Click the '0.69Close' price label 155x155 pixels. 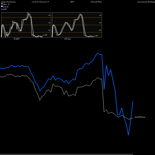coord(140,117)
